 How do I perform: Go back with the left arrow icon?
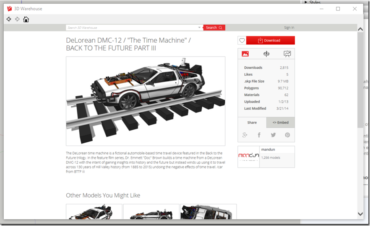(x=9, y=19)
